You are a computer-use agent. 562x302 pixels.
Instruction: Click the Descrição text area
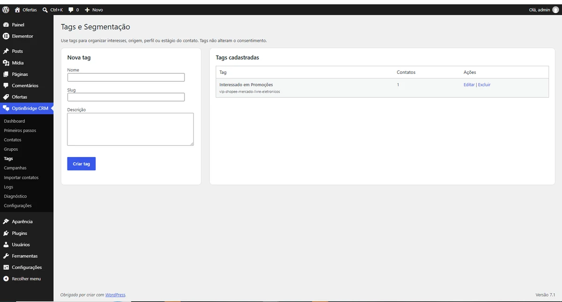[x=131, y=129]
